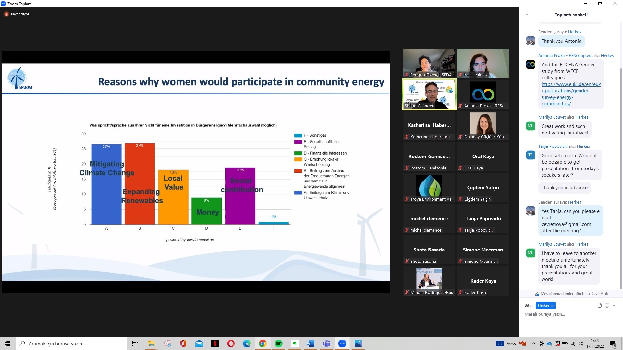623x350 pixels.
Task: Open the chat more options ellipsis
Action: 615,305
